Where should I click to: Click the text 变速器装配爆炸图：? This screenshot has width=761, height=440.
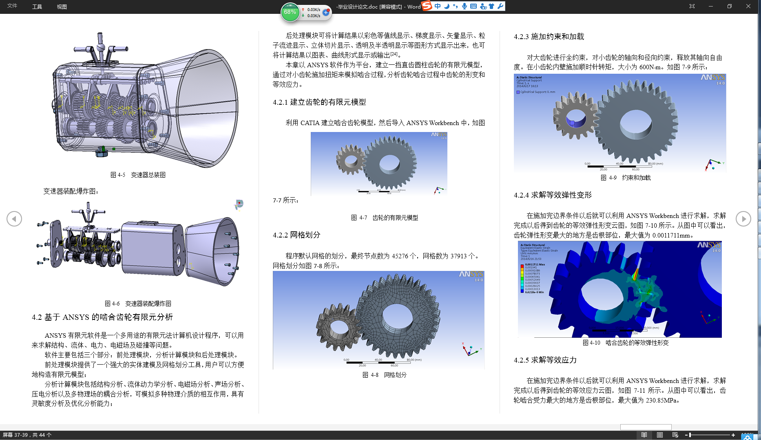[71, 191]
